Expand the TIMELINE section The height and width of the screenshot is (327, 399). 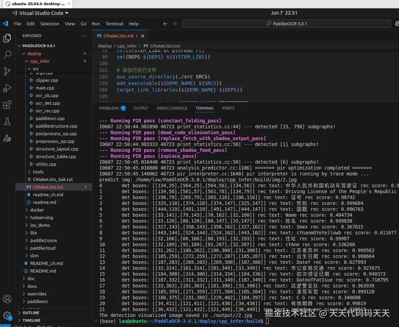pos(31,320)
